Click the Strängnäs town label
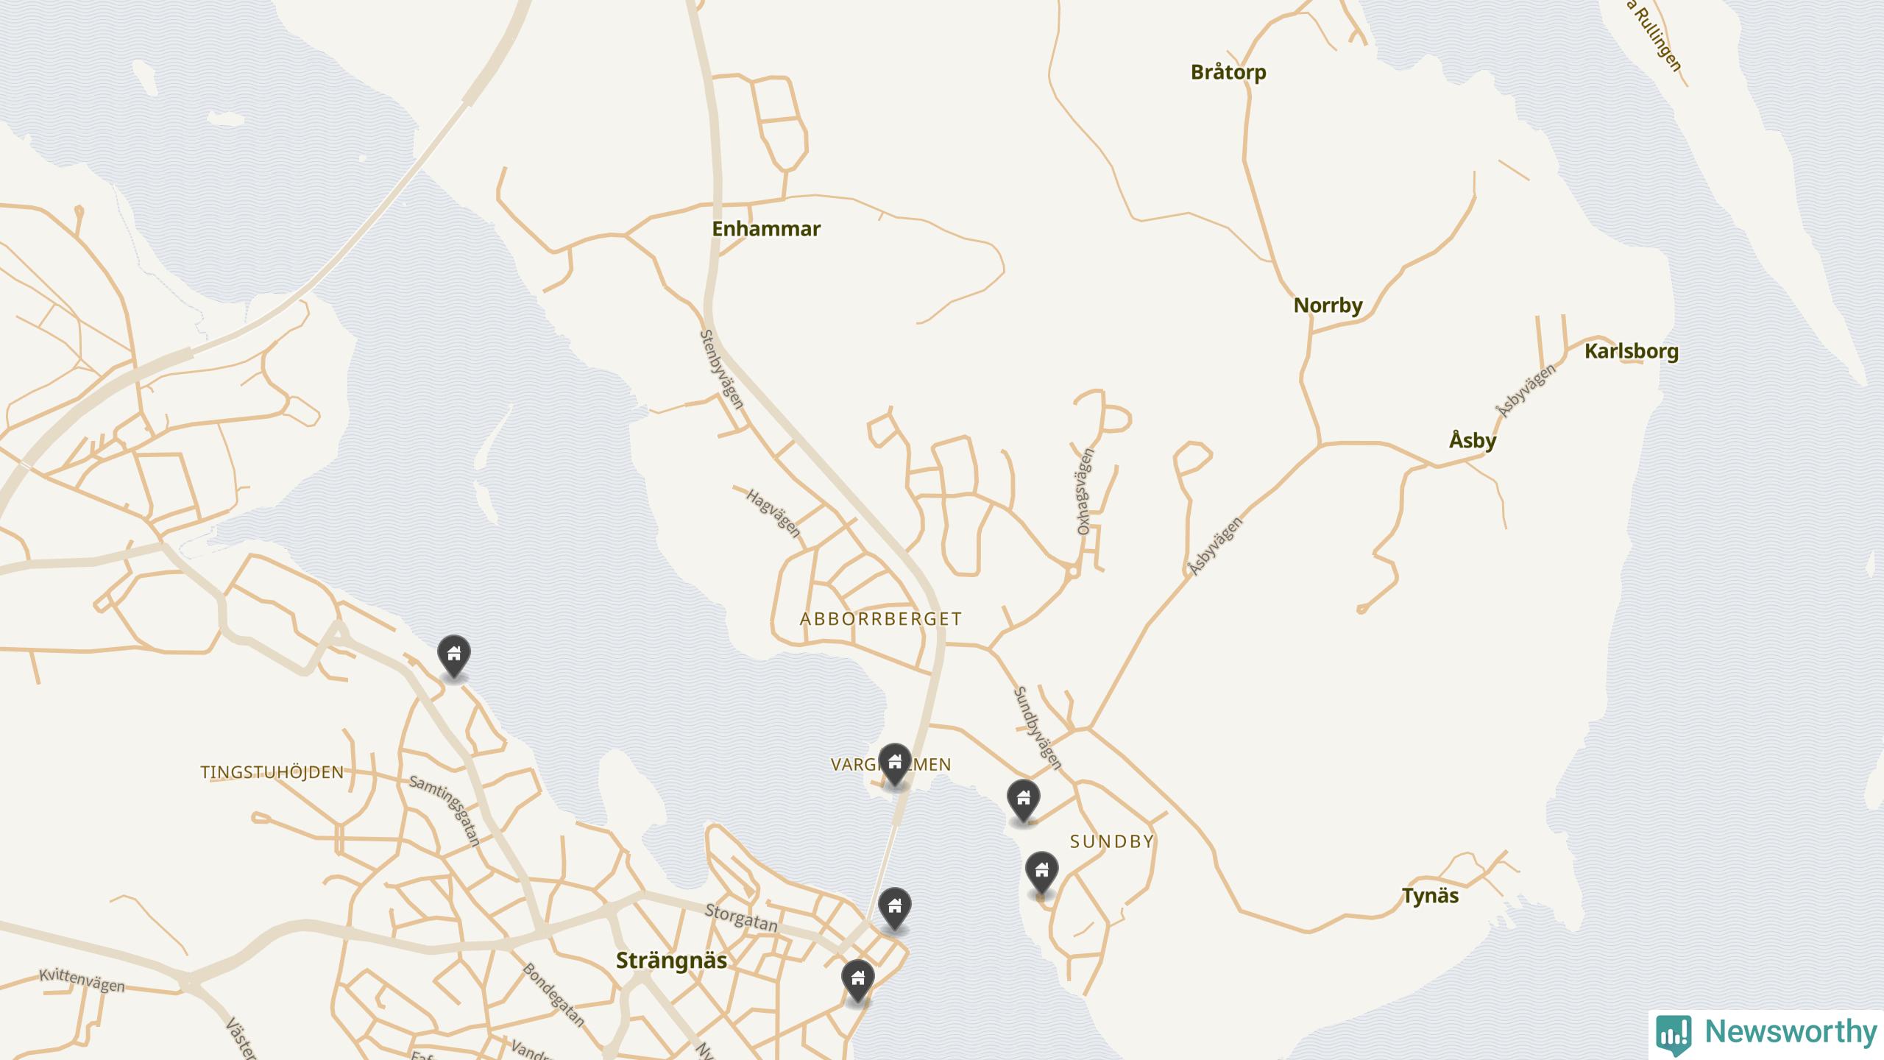Viewport: 1884px width, 1060px height. pyautogui.click(x=671, y=961)
